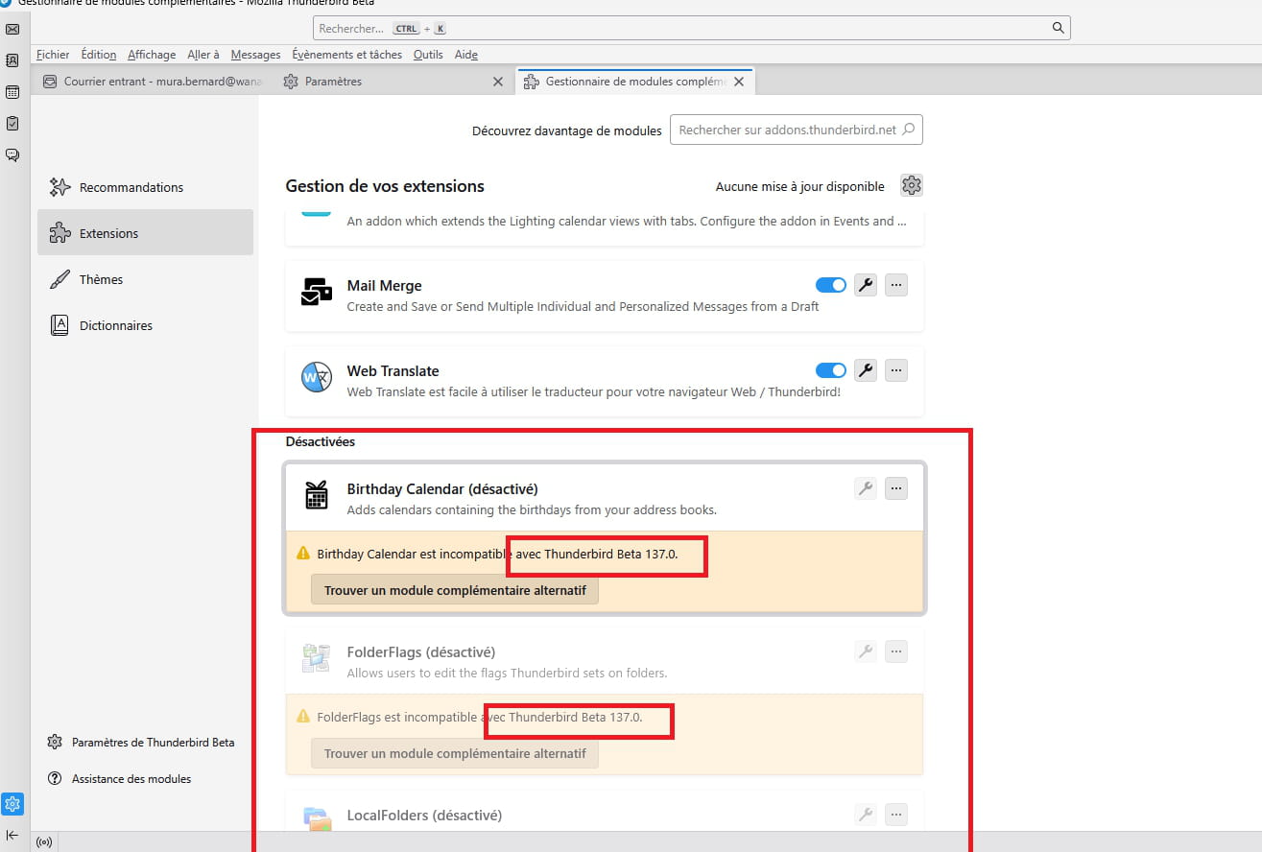The height and width of the screenshot is (852, 1262).
Task: Open the extensions tools gear menu
Action: coord(912,185)
